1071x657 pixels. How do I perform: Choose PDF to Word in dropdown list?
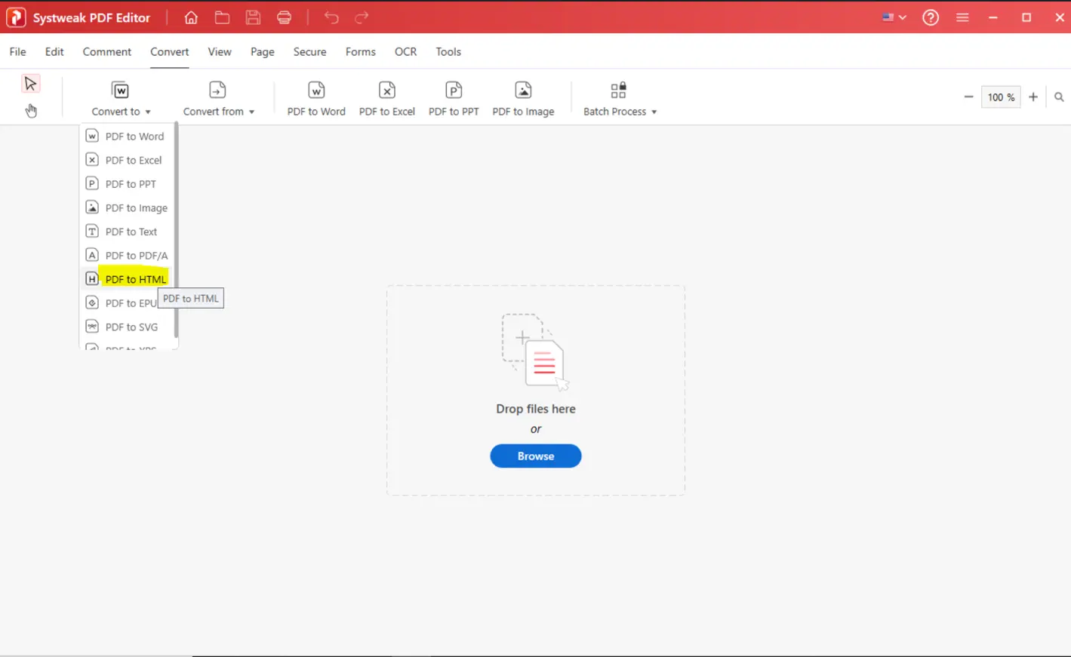127,136
